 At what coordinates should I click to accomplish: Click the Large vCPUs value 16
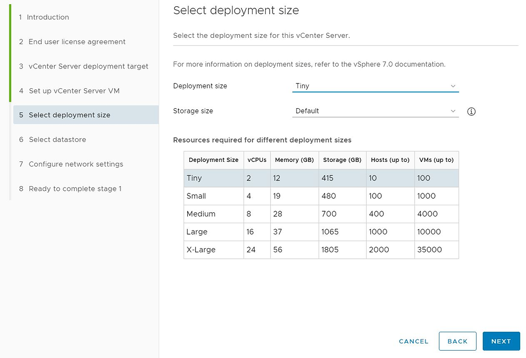pos(250,232)
